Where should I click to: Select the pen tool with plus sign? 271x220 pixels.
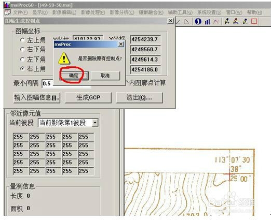[227, 21]
